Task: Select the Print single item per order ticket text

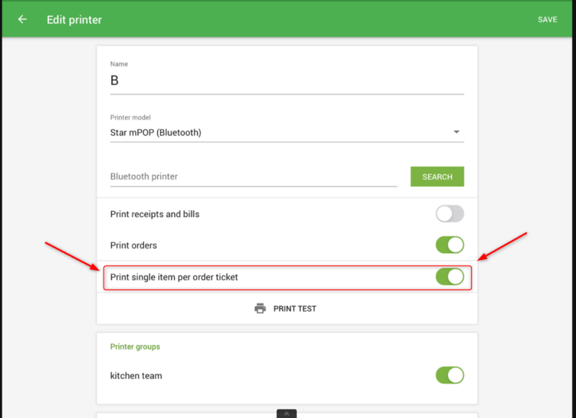Action: click(x=174, y=277)
